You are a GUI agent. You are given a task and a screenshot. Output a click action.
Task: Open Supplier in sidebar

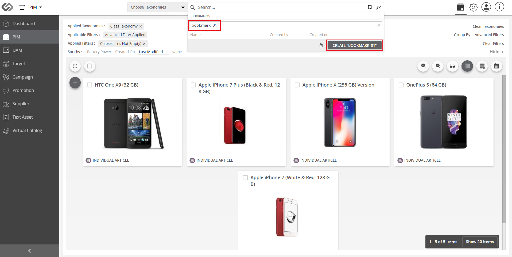[30, 104]
